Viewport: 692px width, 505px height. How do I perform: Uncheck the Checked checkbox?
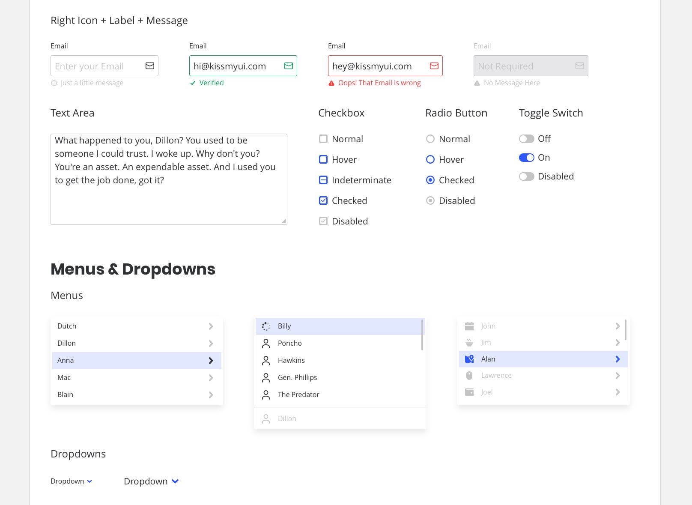(x=323, y=200)
